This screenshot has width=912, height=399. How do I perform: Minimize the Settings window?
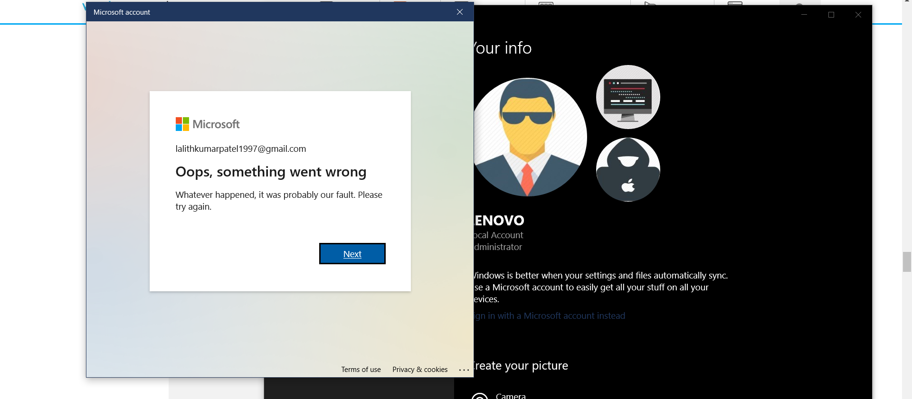pyautogui.click(x=804, y=15)
